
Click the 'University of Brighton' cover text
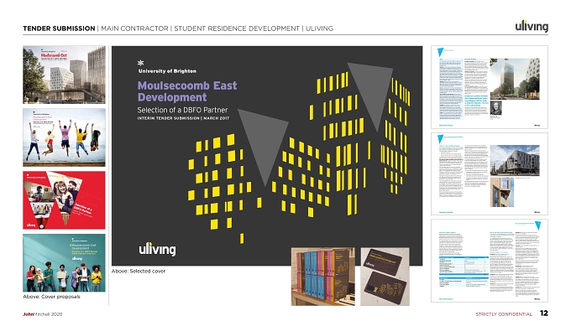167,71
